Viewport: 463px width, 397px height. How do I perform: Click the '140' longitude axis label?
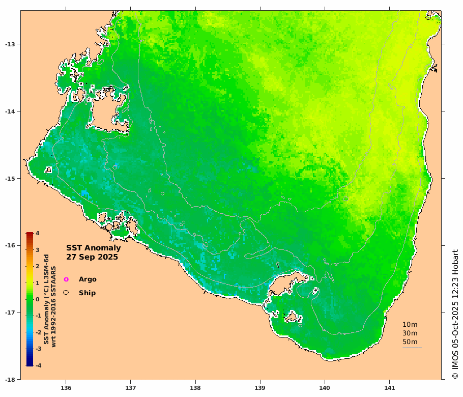pyautogui.click(x=325, y=388)
